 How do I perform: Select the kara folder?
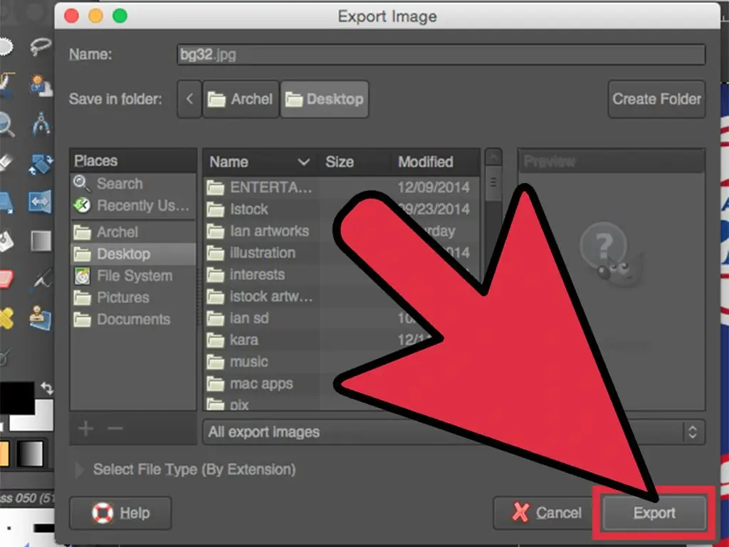point(341,340)
